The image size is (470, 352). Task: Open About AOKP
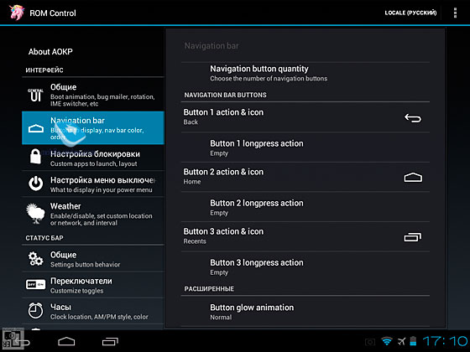click(x=50, y=51)
